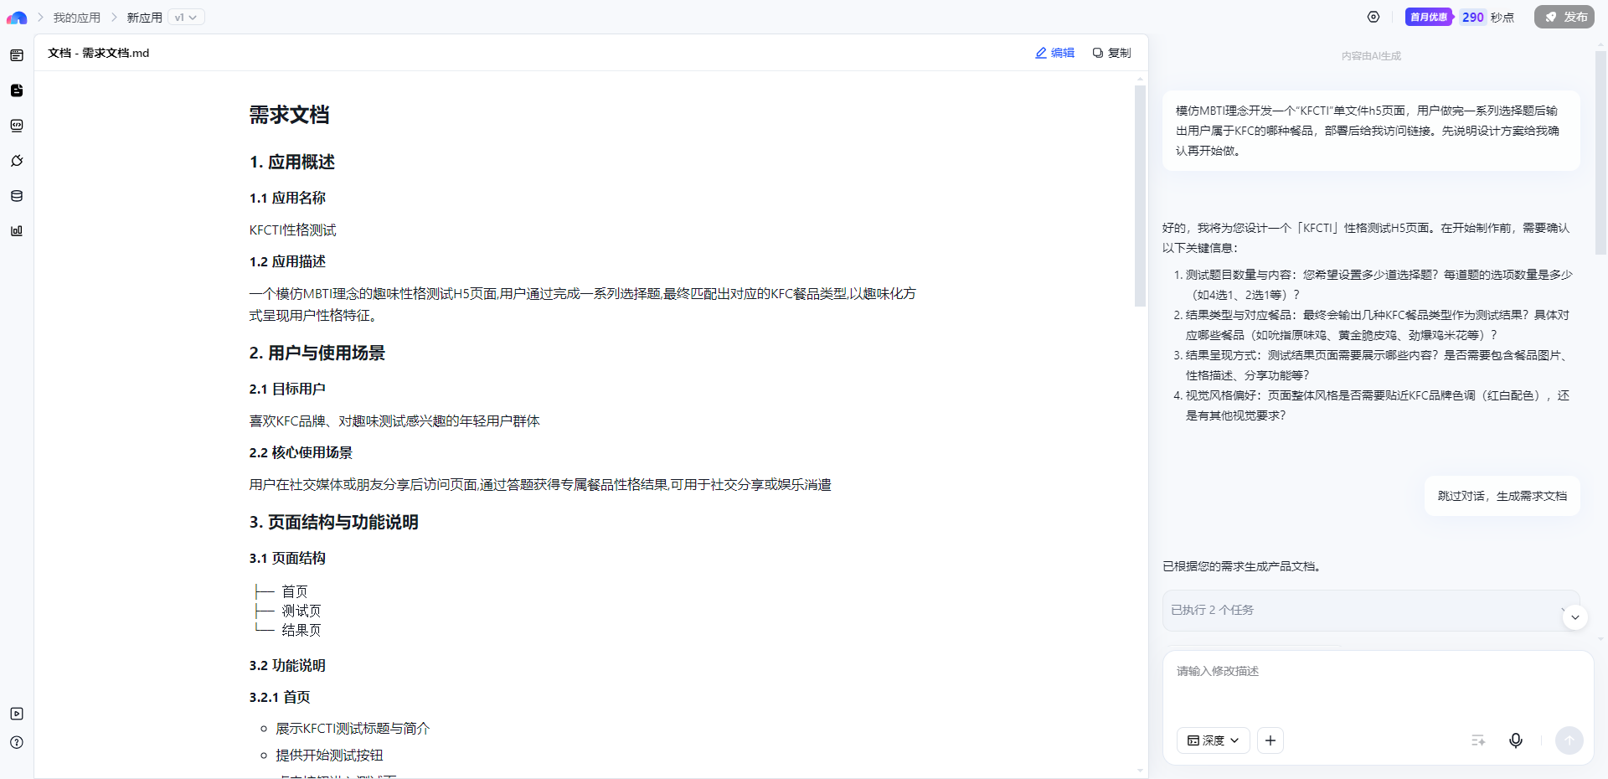Click the 3.2.1 首页 subheading
This screenshot has height=779, width=1608.
tap(280, 697)
